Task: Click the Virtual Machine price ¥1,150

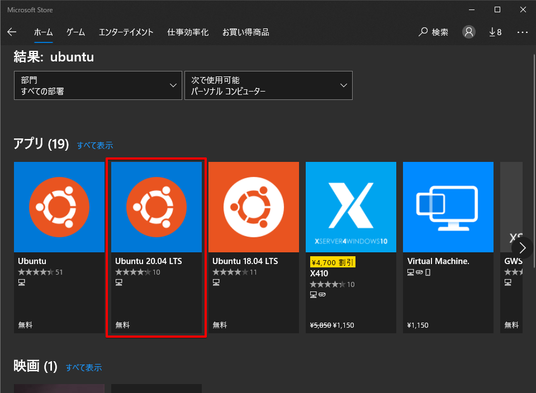Action: (418, 325)
